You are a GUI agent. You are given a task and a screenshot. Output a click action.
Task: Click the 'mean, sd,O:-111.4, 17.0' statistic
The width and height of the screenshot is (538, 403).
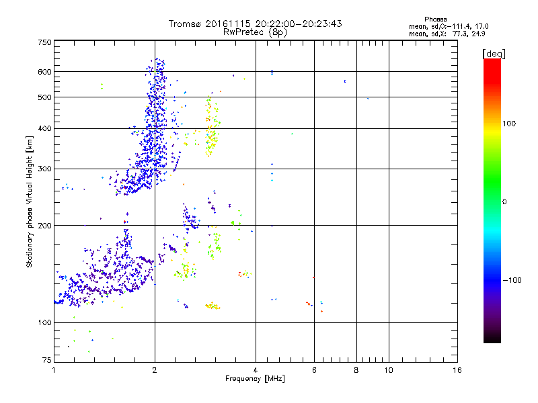(449, 26)
